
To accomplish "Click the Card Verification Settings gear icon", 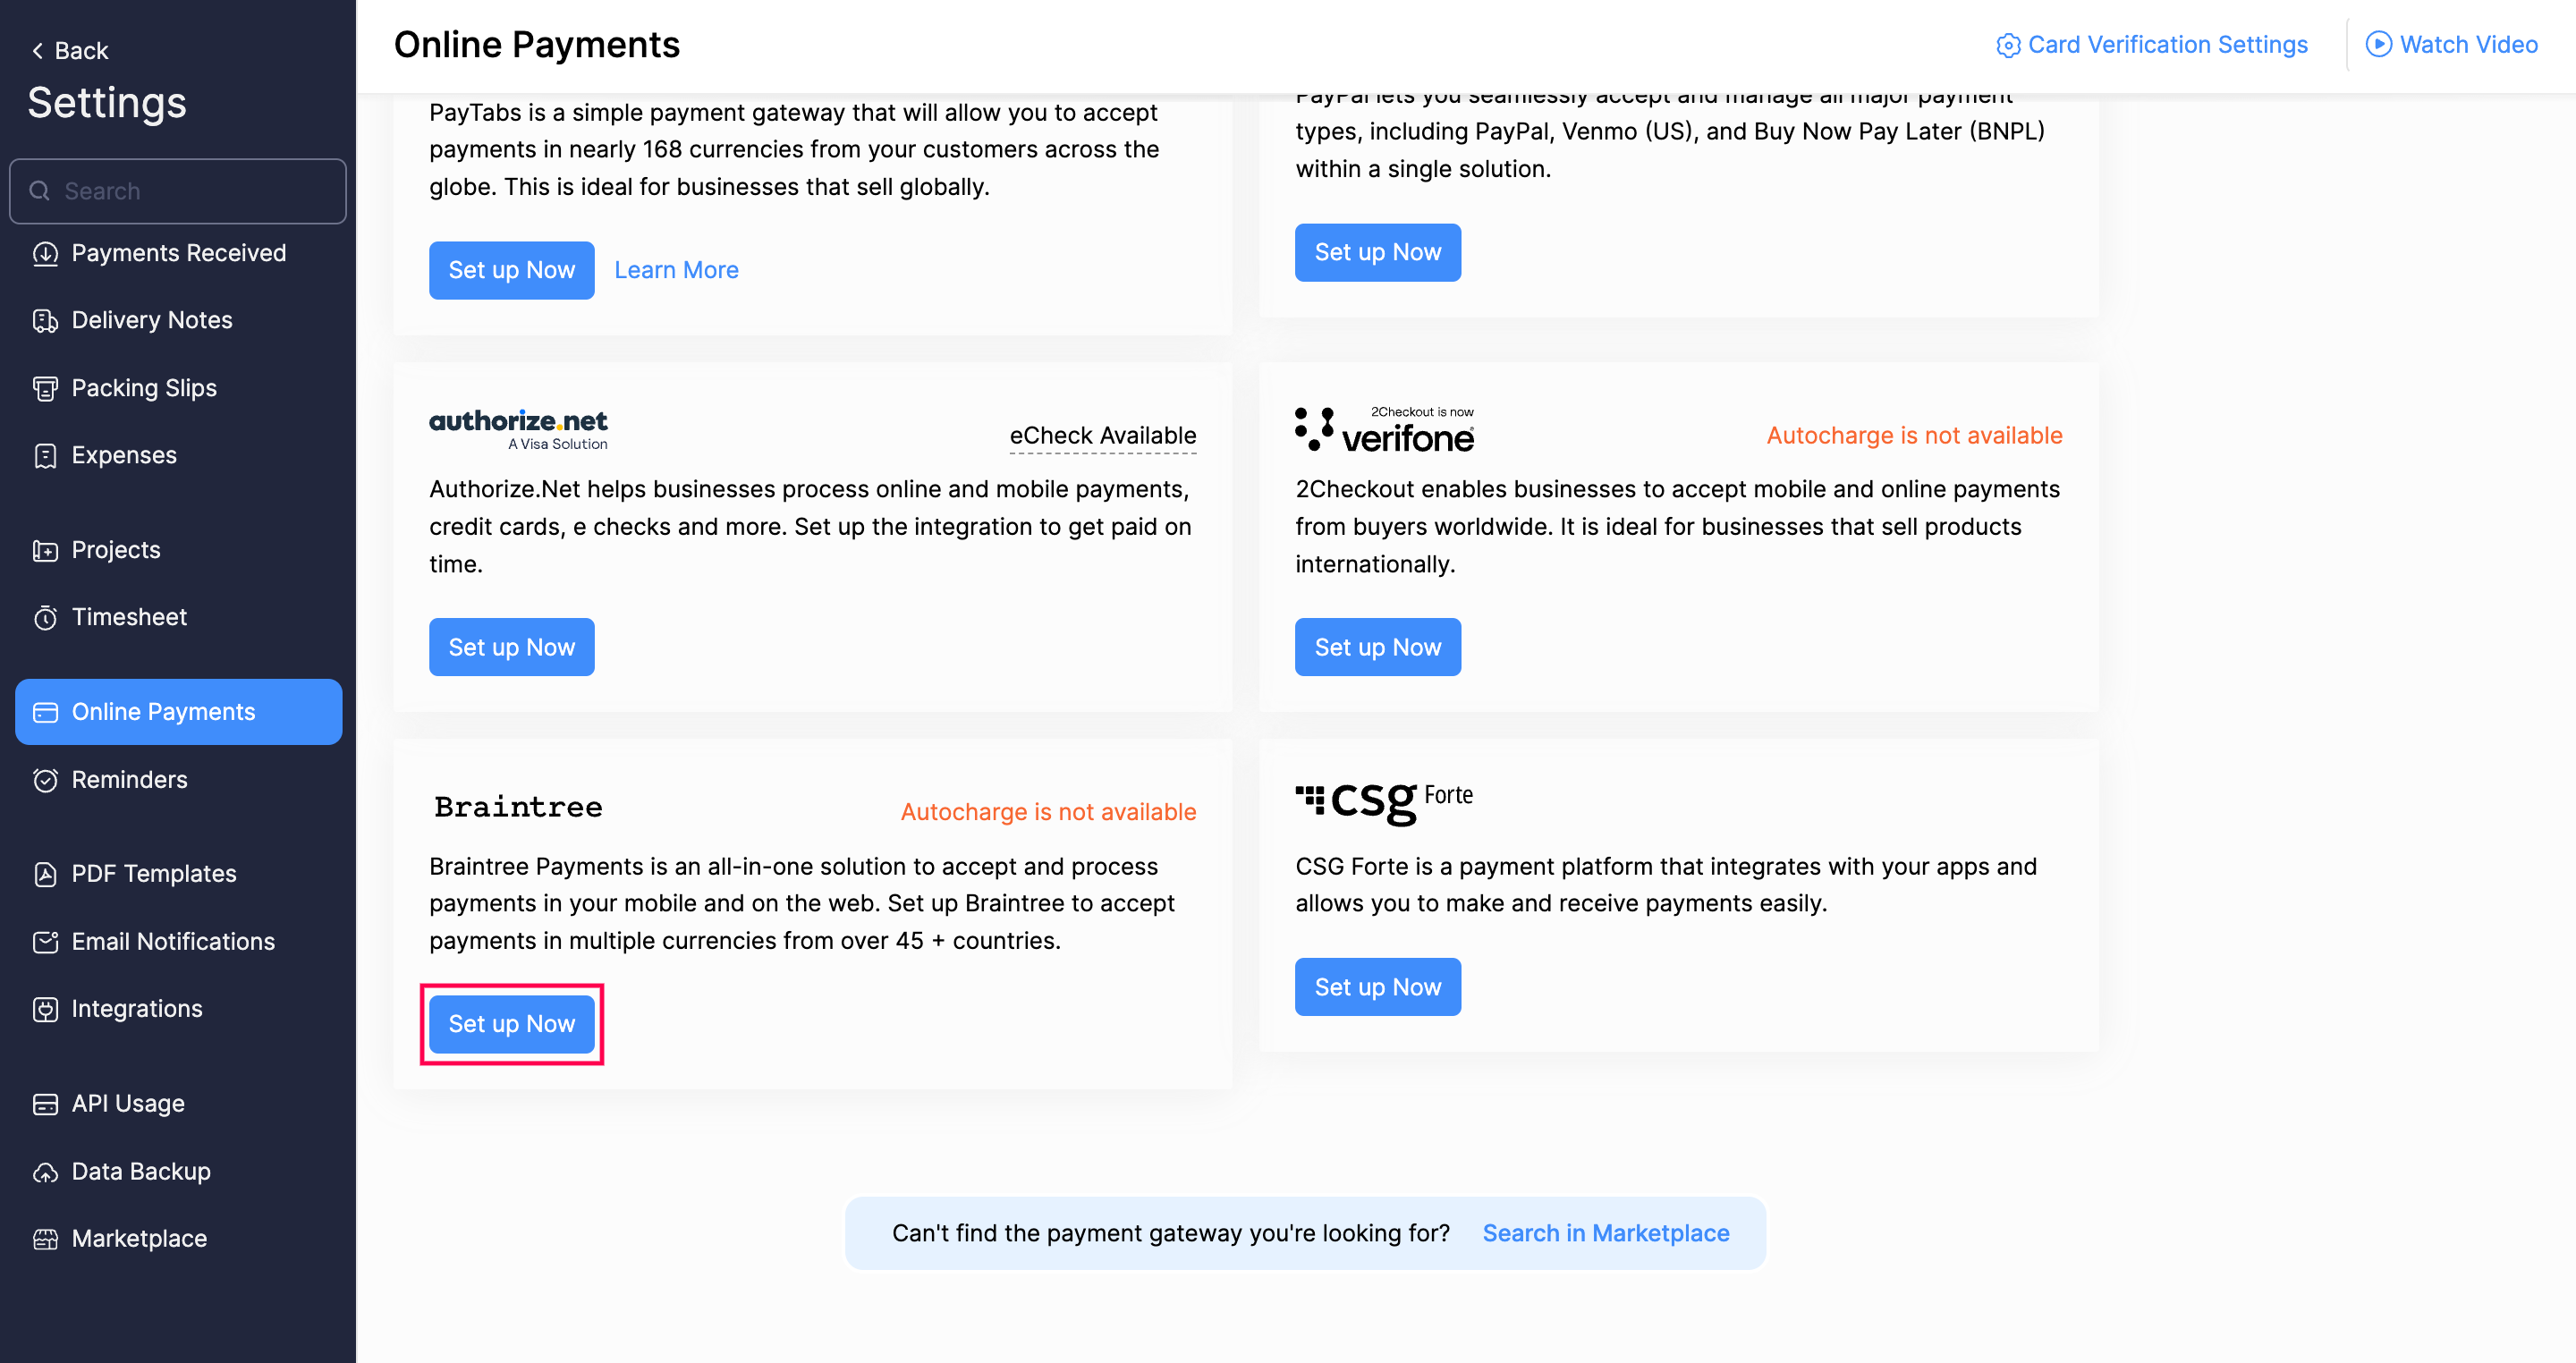I will (x=2007, y=46).
